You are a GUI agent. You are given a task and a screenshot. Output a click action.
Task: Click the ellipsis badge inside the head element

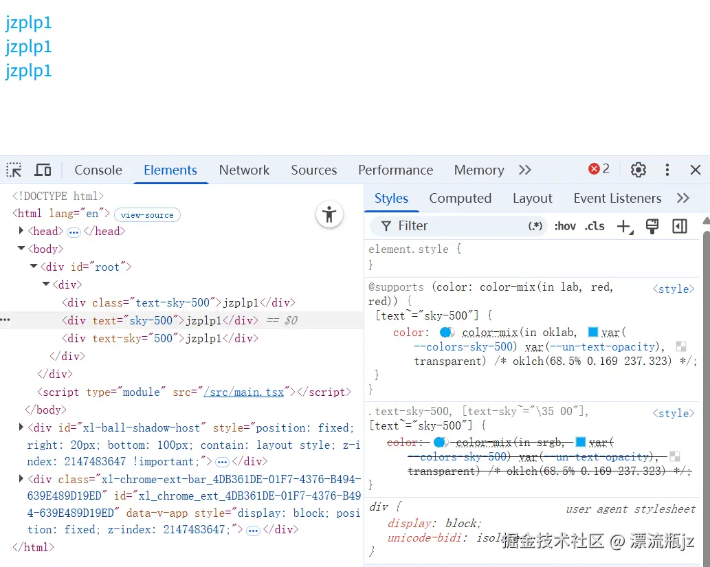74,232
